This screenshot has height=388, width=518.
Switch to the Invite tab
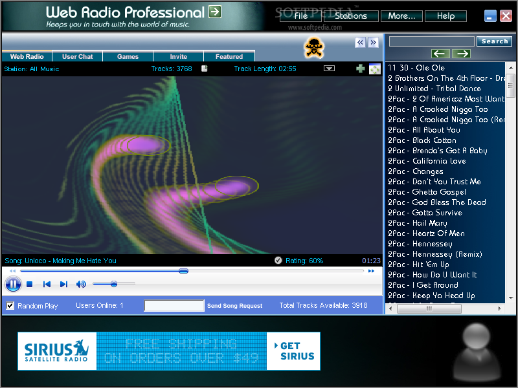tap(179, 56)
